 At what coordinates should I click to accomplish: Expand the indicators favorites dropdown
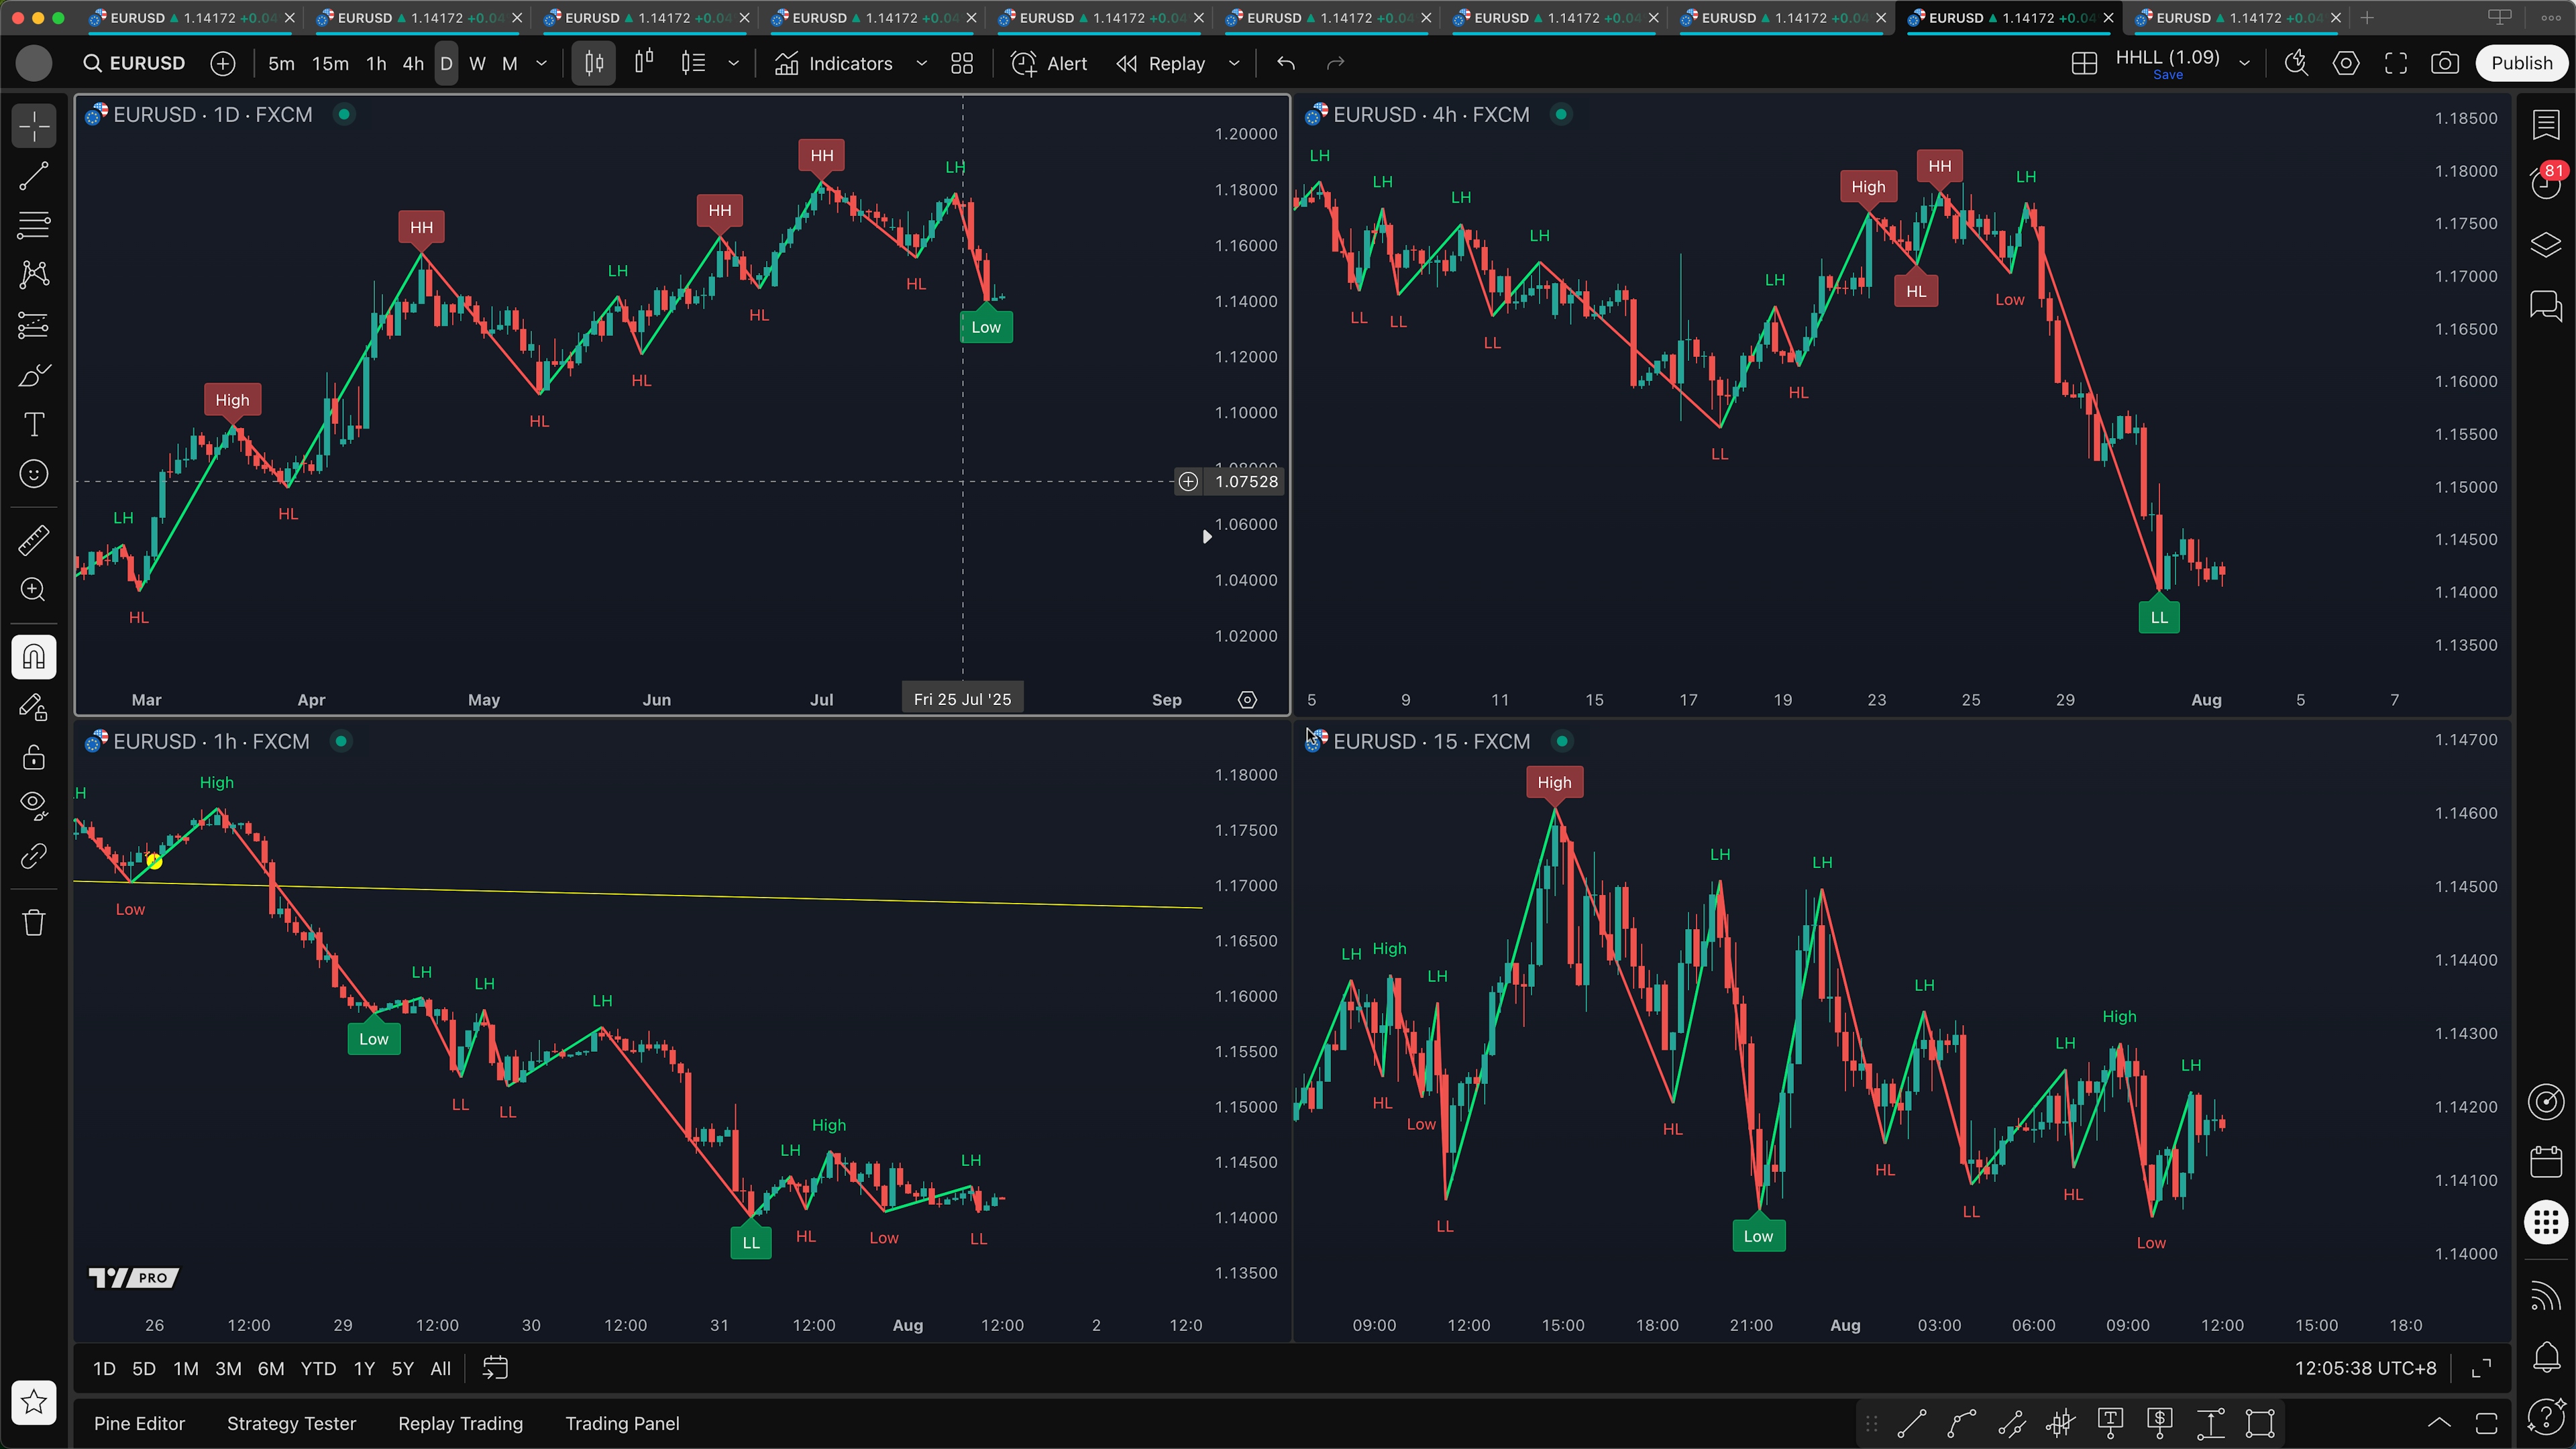pos(922,63)
